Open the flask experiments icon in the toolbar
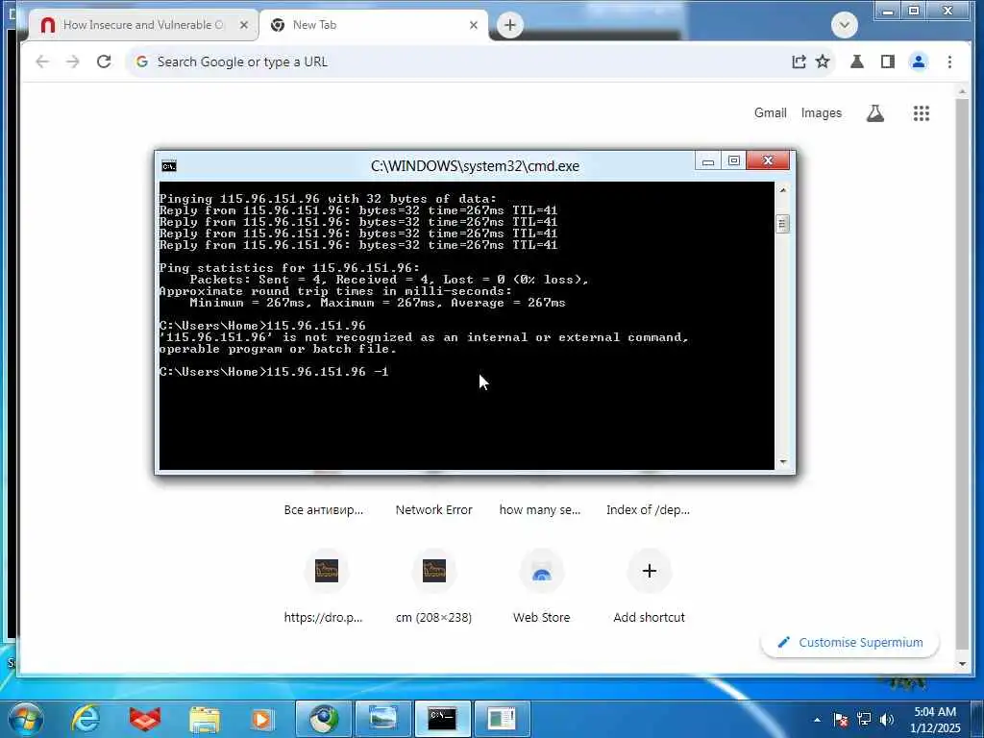This screenshot has height=738, width=984. (856, 61)
